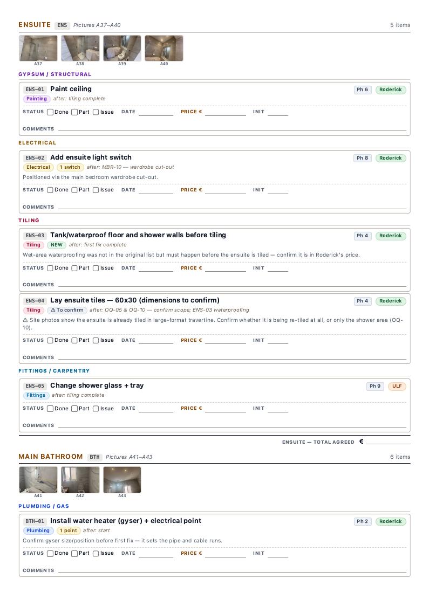This screenshot has width=429, height=606.
Task: Click the 1 switch tag on ENS-02
Action: [x=70, y=167]
